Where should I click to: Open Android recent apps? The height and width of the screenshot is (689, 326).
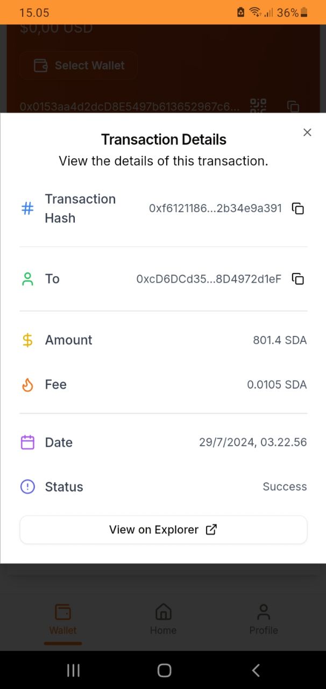click(73, 670)
